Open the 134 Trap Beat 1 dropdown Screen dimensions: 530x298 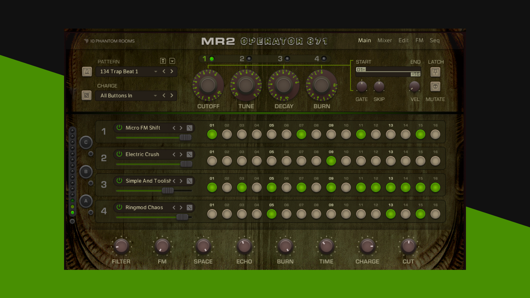click(156, 71)
